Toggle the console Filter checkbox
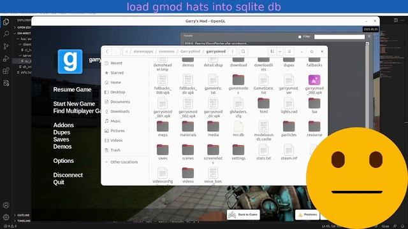408x229 pixels. 300,37
